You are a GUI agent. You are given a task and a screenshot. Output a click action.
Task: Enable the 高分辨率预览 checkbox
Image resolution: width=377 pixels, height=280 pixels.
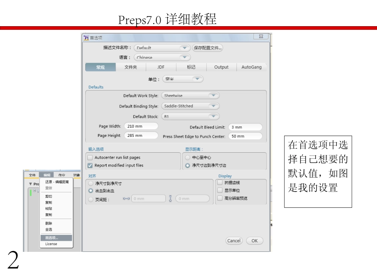(x=220, y=198)
